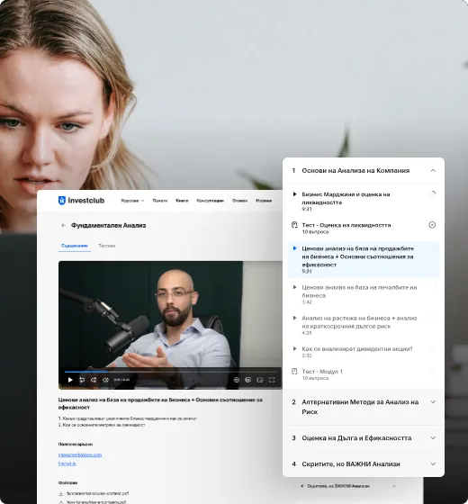Image resolution: width=468 pixels, height=504 pixels.
Task: Click quiz icon for Тест - Оценка на ликвидността
Action: tap(294, 225)
